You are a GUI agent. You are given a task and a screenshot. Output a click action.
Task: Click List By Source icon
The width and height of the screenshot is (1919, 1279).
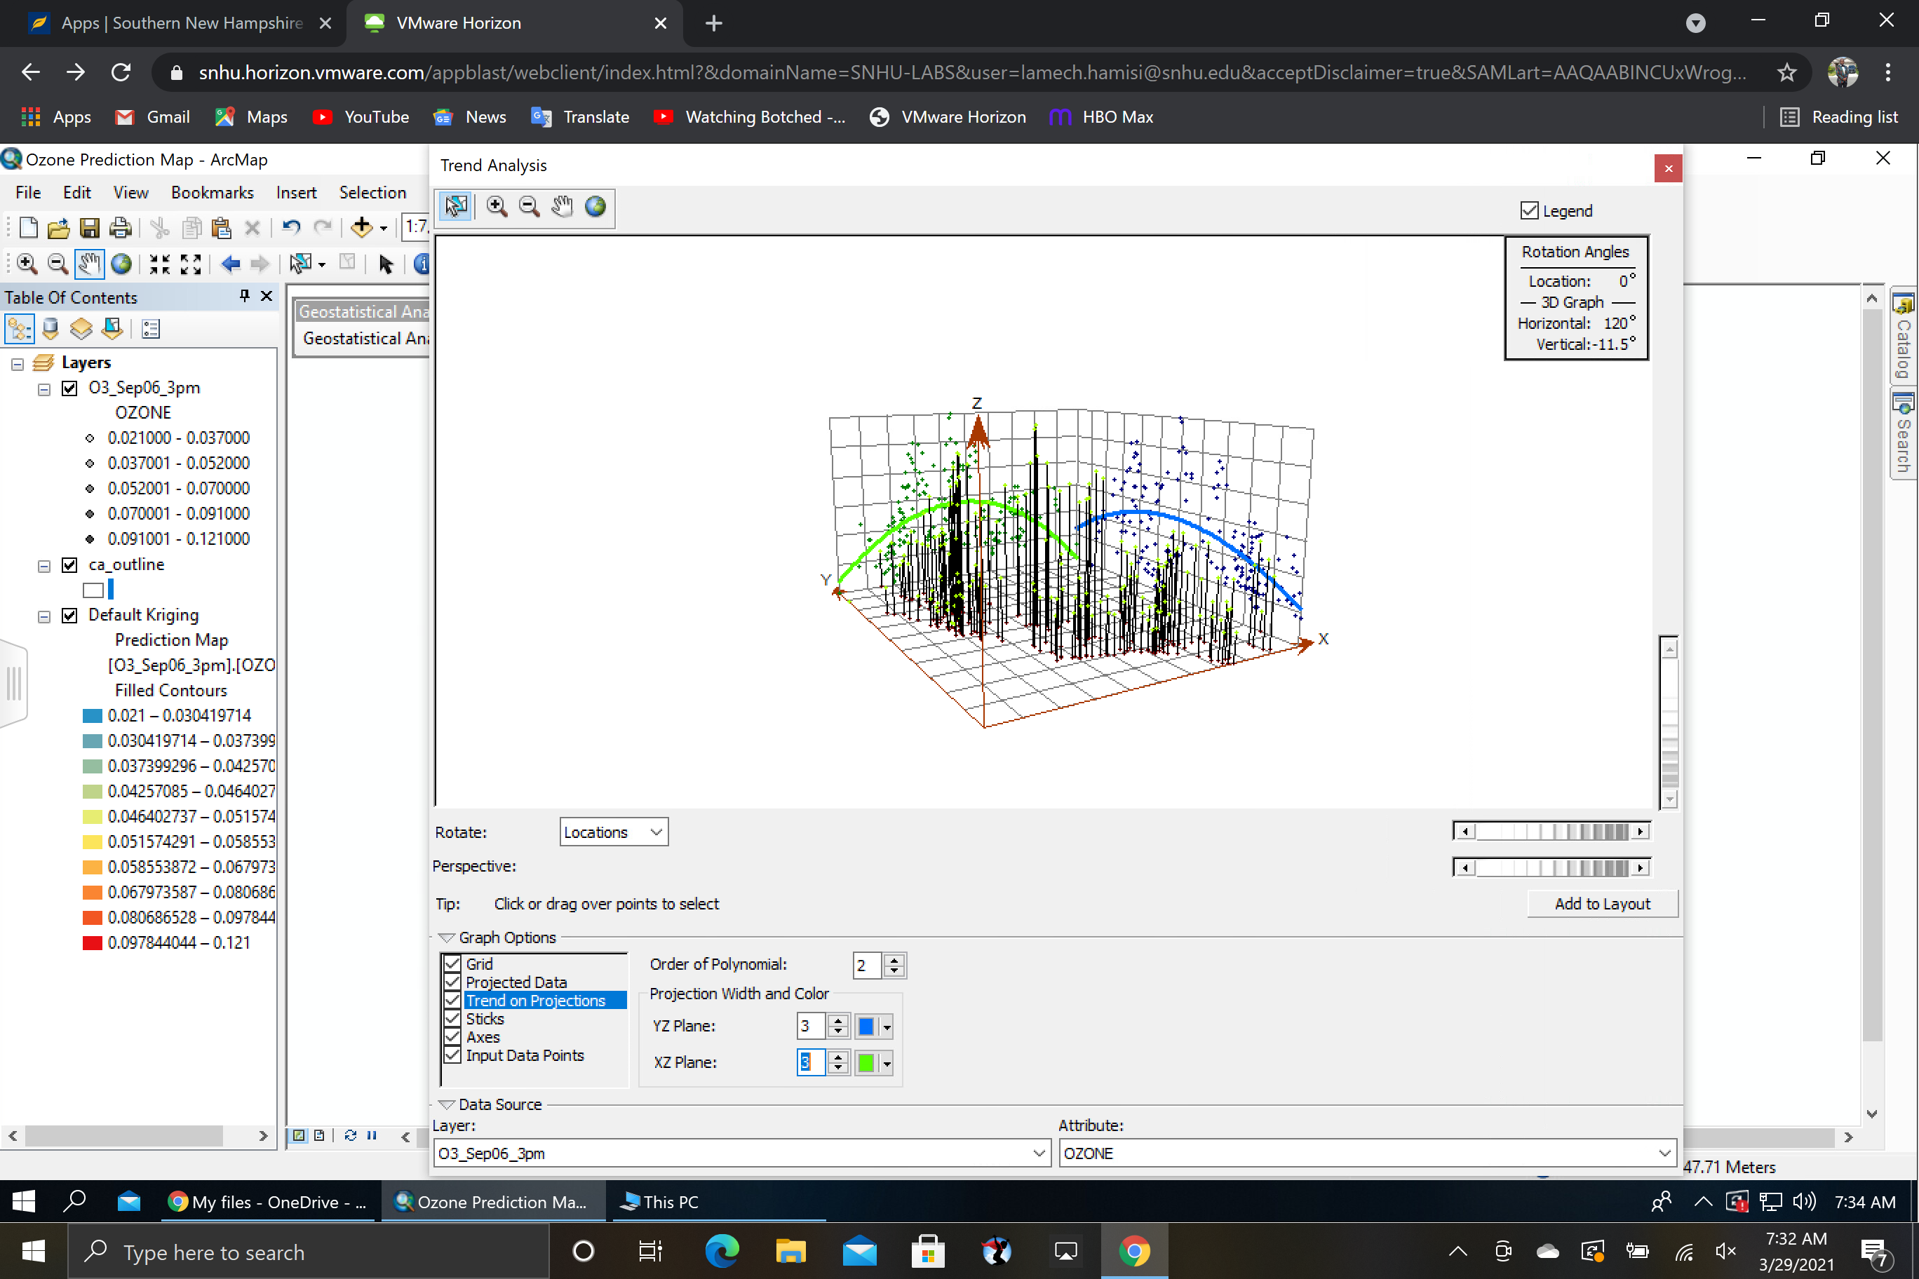click(x=50, y=329)
